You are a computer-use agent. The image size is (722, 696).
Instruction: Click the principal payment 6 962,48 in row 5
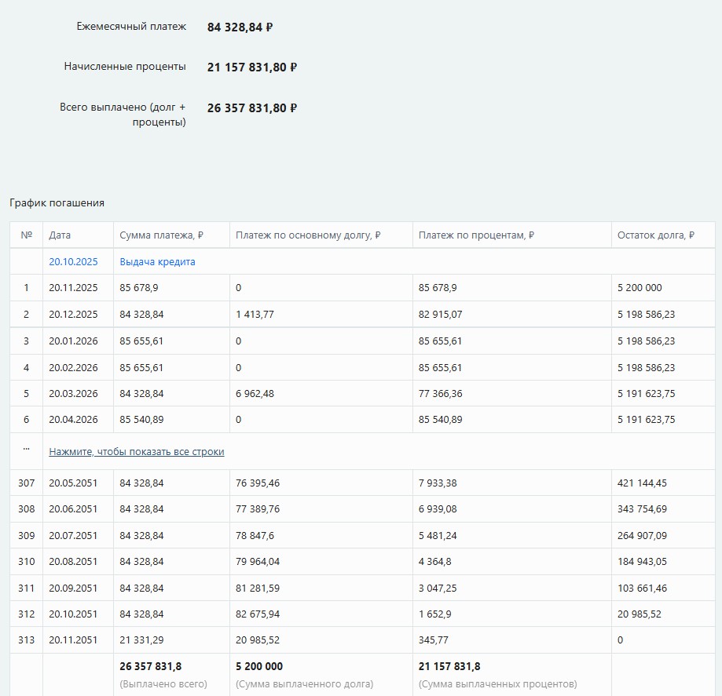(255, 394)
